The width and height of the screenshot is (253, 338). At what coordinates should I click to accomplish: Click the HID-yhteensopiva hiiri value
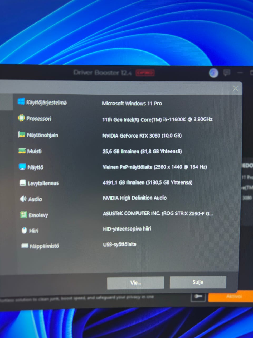[127, 229]
